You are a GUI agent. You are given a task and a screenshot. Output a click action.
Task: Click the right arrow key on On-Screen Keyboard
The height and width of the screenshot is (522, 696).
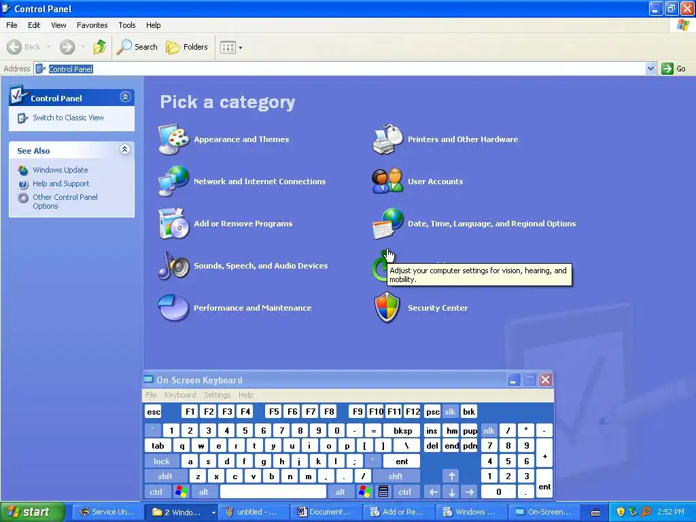point(470,491)
